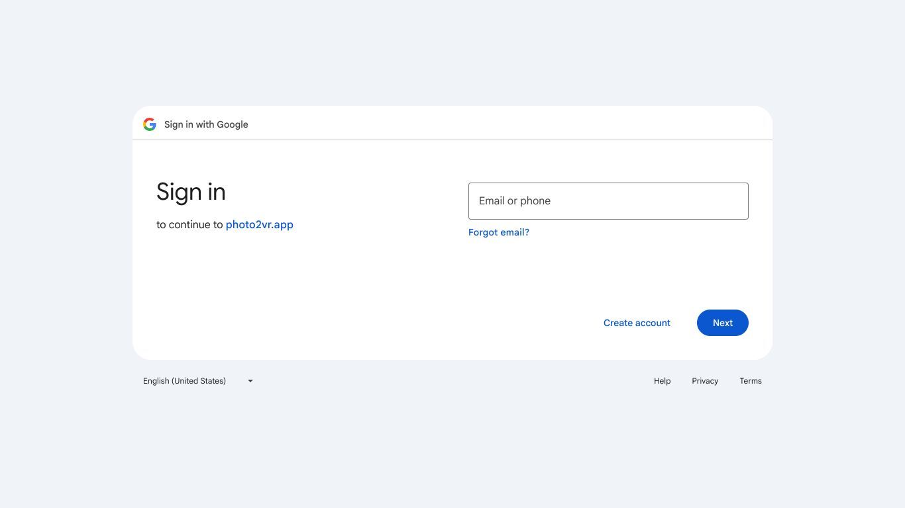Click the "to continue to" text
Image resolution: width=905 pixels, height=508 pixels.
click(189, 224)
